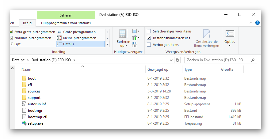The height and width of the screenshot is (139, 271).
Task: Open the add columns icon dropdown
Action: [x=136, y=38]
